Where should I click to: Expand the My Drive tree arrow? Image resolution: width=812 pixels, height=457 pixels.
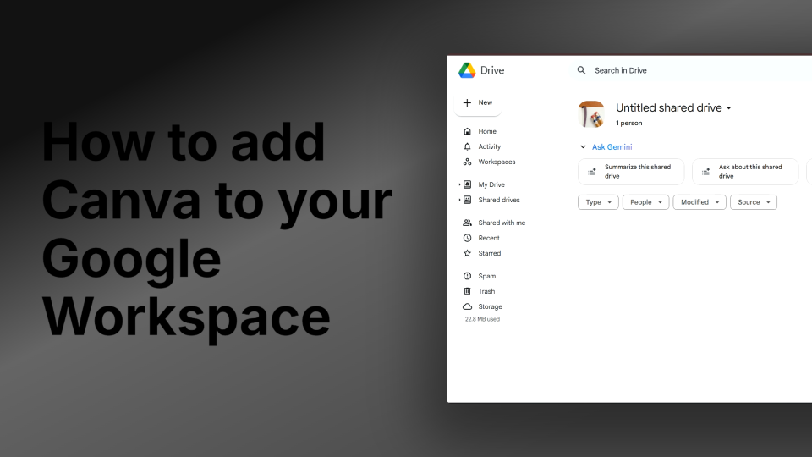pyautogui.click(x=459, y=184)
